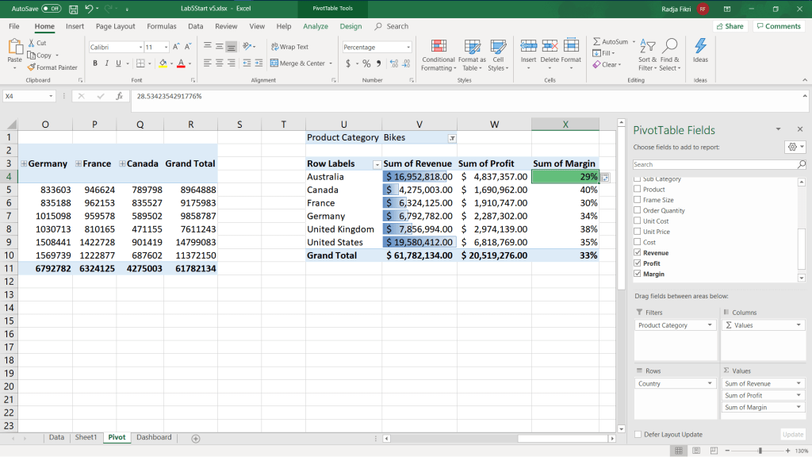Viewport: 812px width, 457px height.
Task: Click the Comments button
Action: [x=778, y=26]
